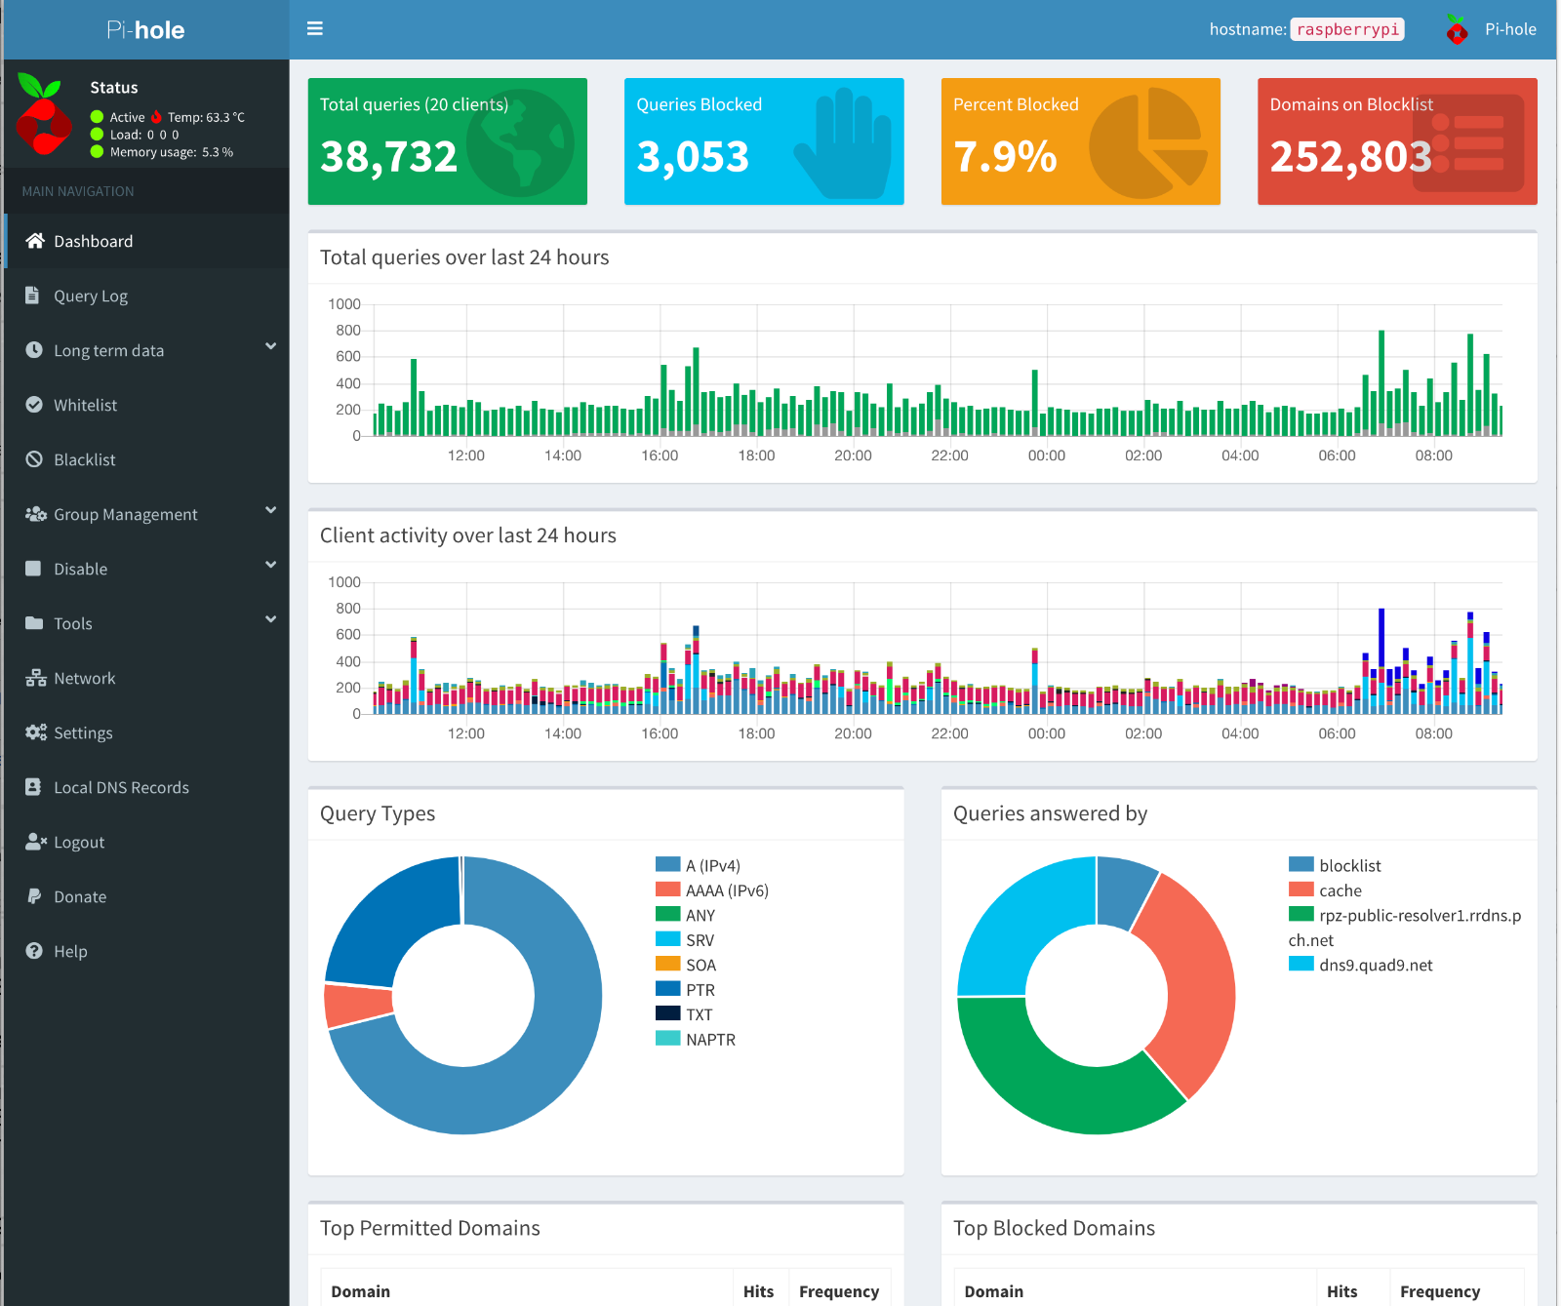Click the Blacklist ban icon
Viewport: 1561px width, 1306px height.
point(34,459)
